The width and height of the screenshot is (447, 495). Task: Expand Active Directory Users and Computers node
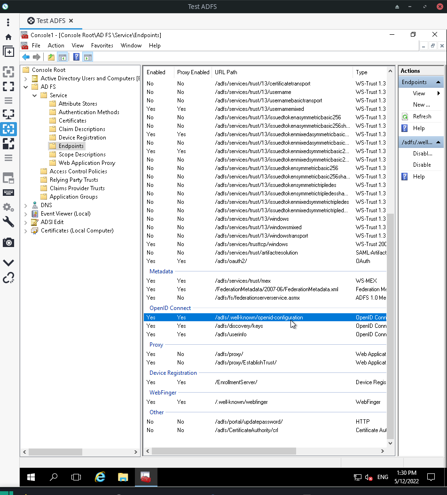(26, 78)
